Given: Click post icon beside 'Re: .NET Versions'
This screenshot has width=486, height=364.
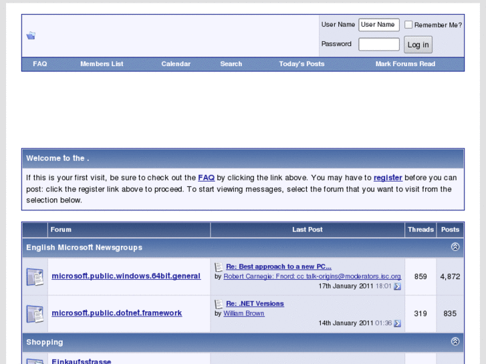Looking at the screenshot, I should (x=219, y=304).
